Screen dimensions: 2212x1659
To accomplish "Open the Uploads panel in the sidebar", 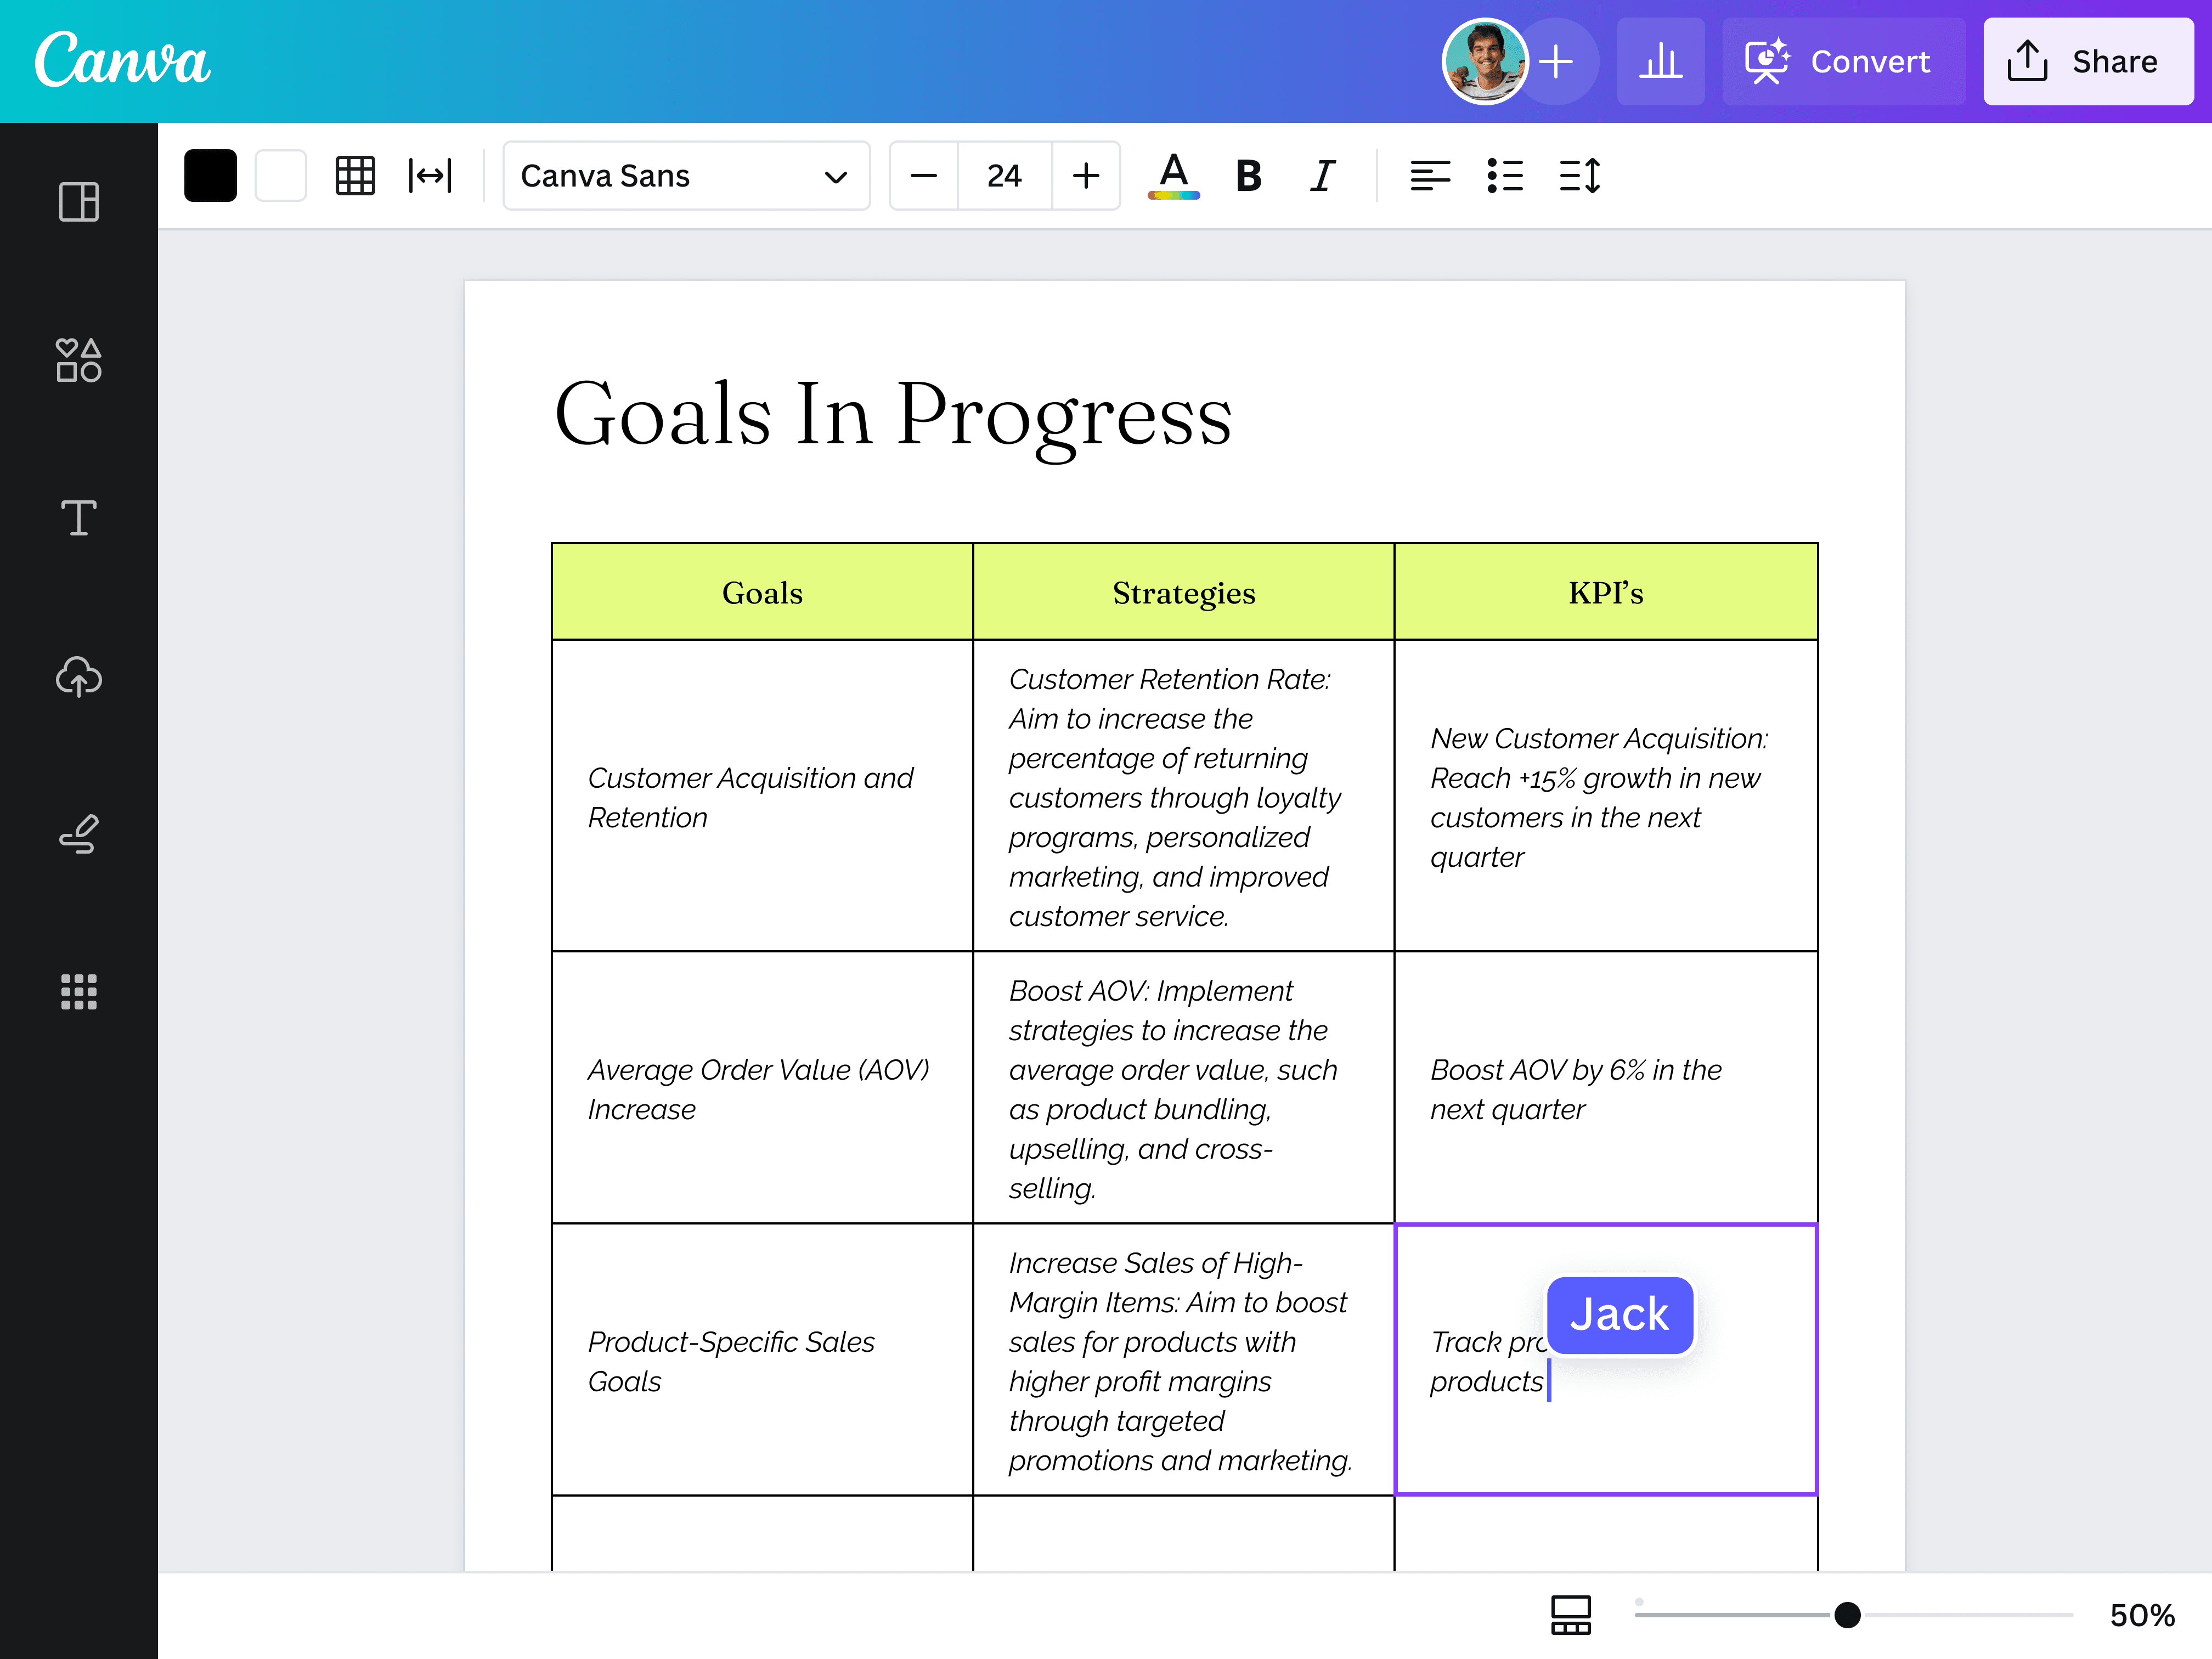I will pos(78,676).
